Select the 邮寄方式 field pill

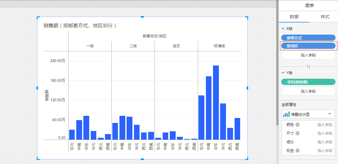[308, 38]
